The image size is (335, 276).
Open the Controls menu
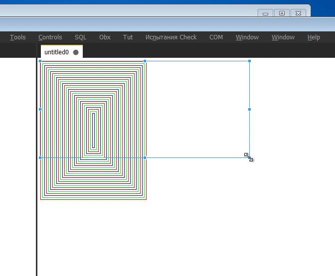pyautogui.click(x=50, y=37)
